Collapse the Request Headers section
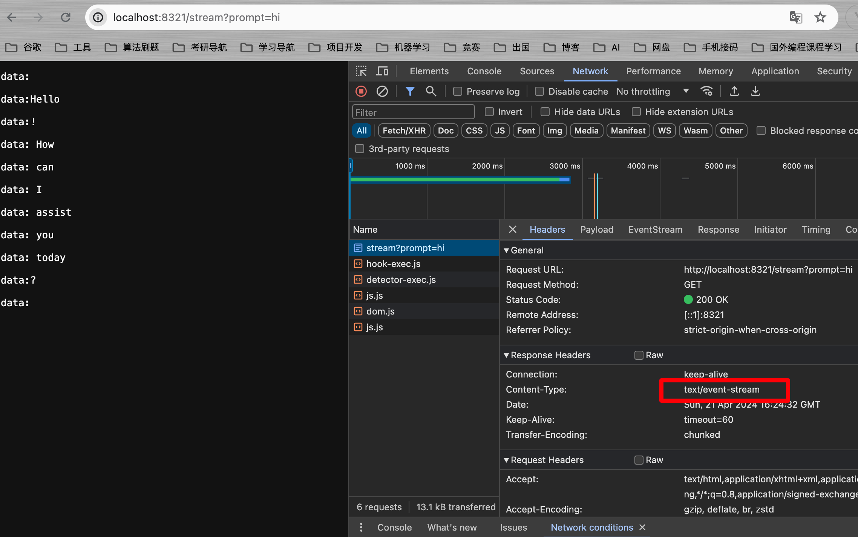 pos(506,460)
